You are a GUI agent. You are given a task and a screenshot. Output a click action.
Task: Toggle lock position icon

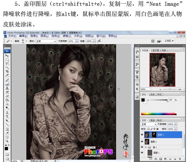point(154,129)
